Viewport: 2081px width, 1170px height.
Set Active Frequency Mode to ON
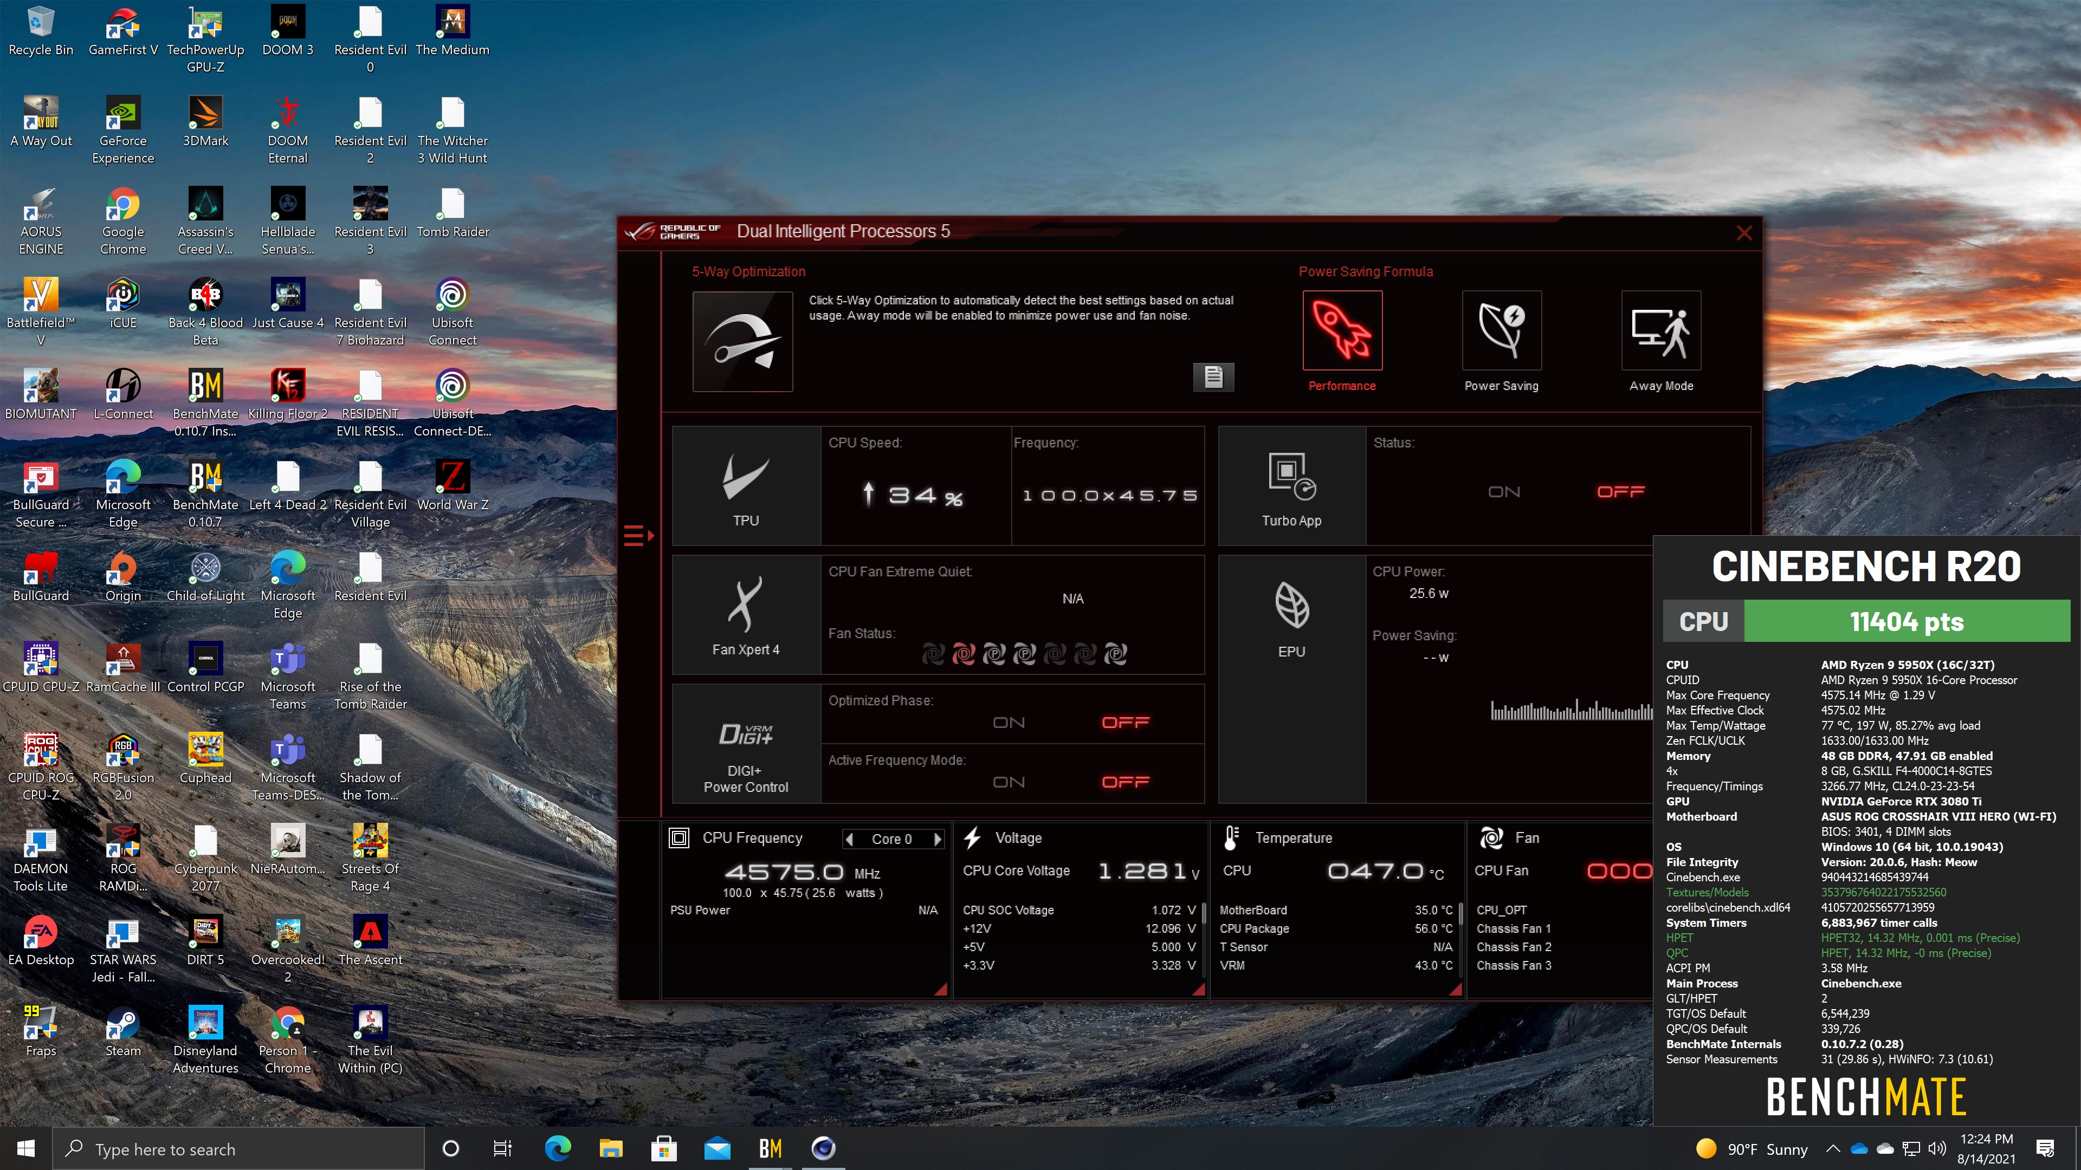pyautogui.click(x=1008, y=782)
